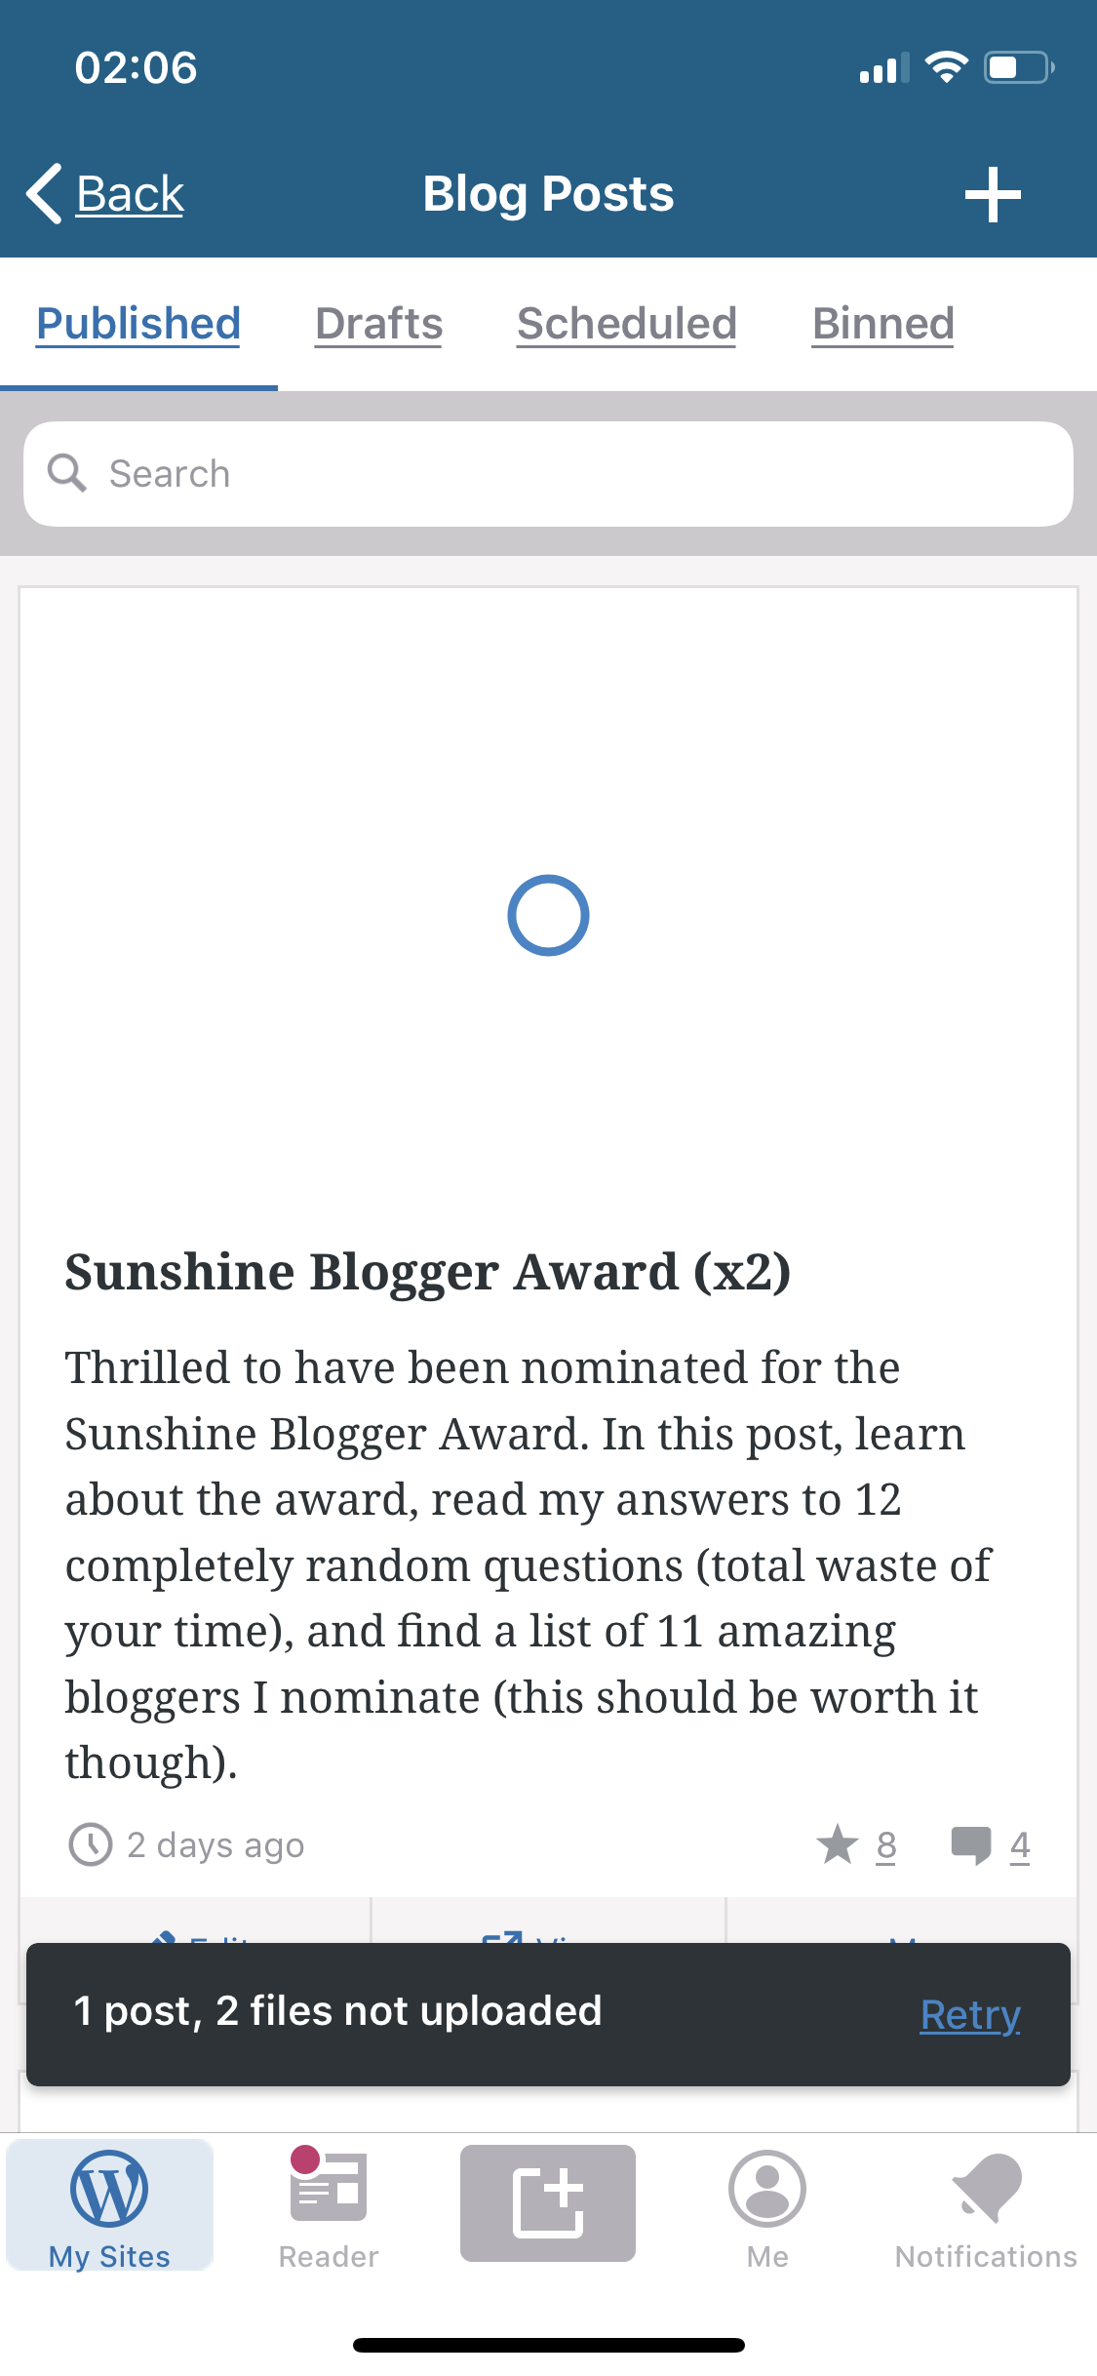1097x2376 pixels.
Task: Tap the star likes icon
Action: pyautogui.click(x=837, y=1844)
